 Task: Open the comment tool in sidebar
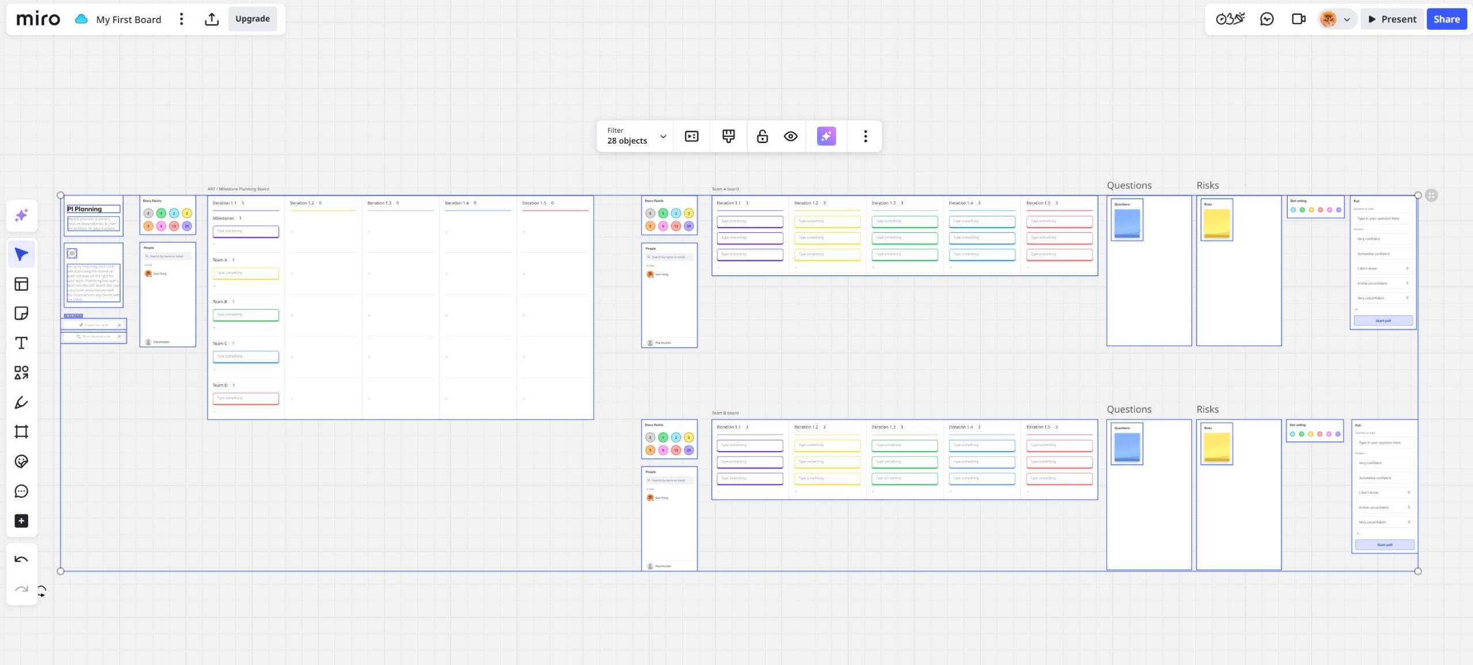point(21,491)
